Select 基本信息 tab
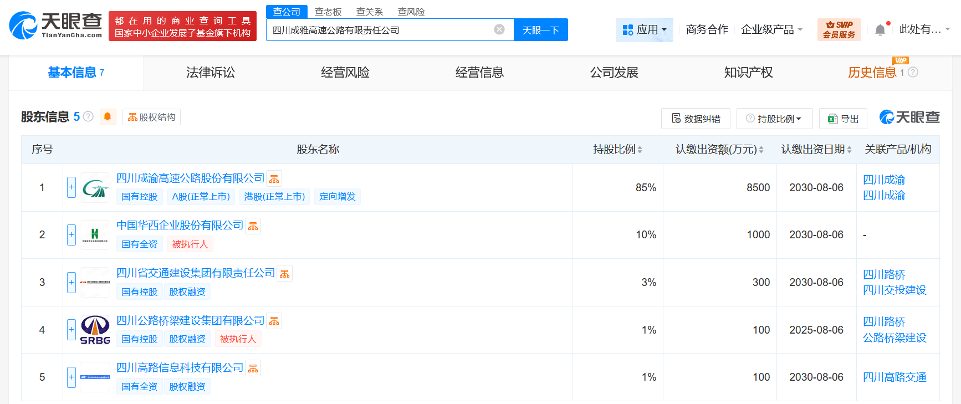Screen dimensions: 961x404 76,73
